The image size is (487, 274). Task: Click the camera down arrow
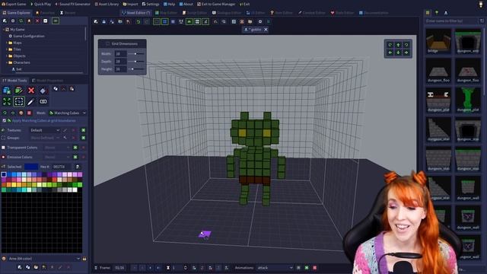coord(398,53)
